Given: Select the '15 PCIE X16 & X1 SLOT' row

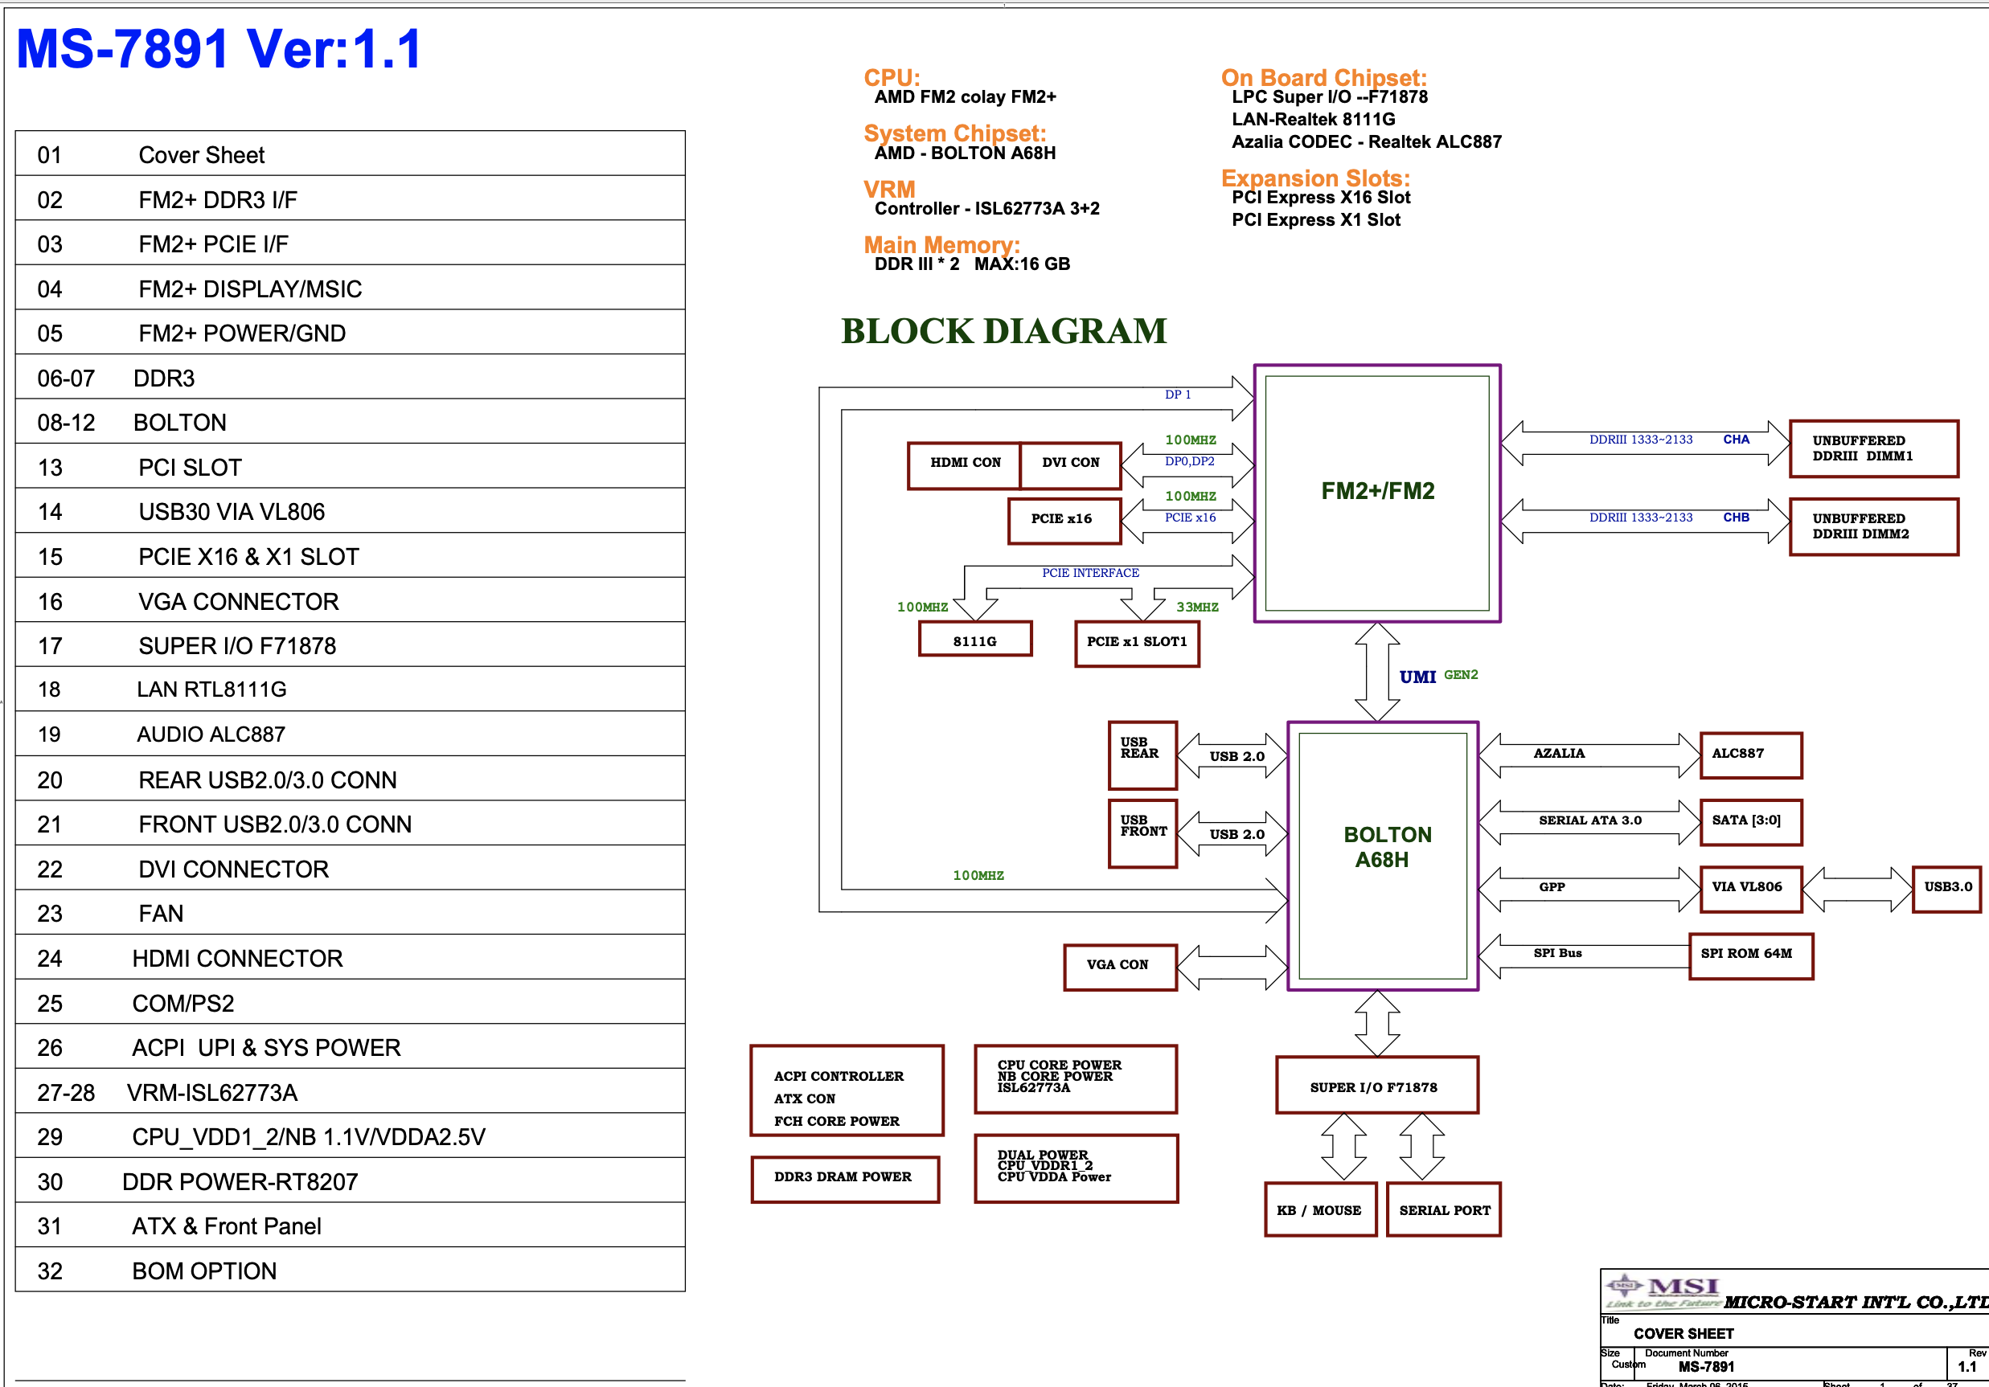Looking at the screenshot, I should [350, 556].
